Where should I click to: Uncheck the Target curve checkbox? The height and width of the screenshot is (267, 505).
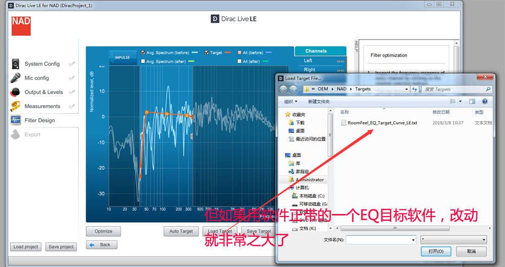tap(207, 52)
